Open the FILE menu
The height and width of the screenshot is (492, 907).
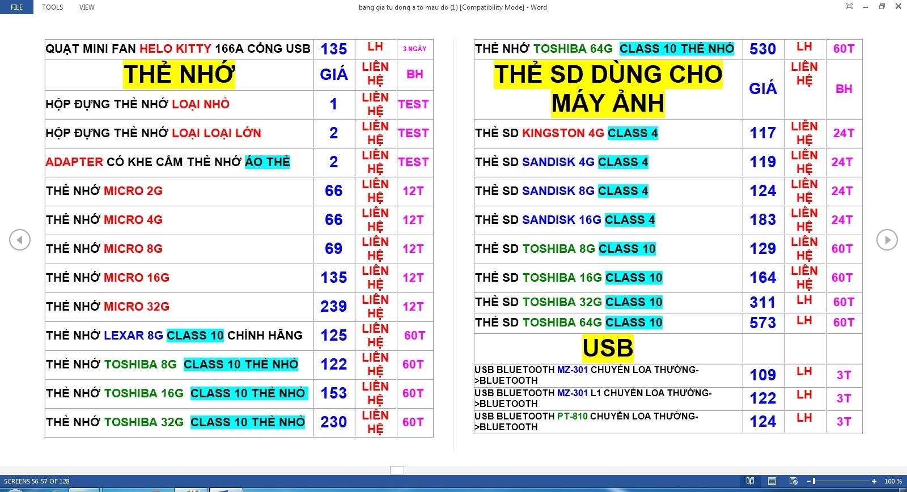coord(17,7)
